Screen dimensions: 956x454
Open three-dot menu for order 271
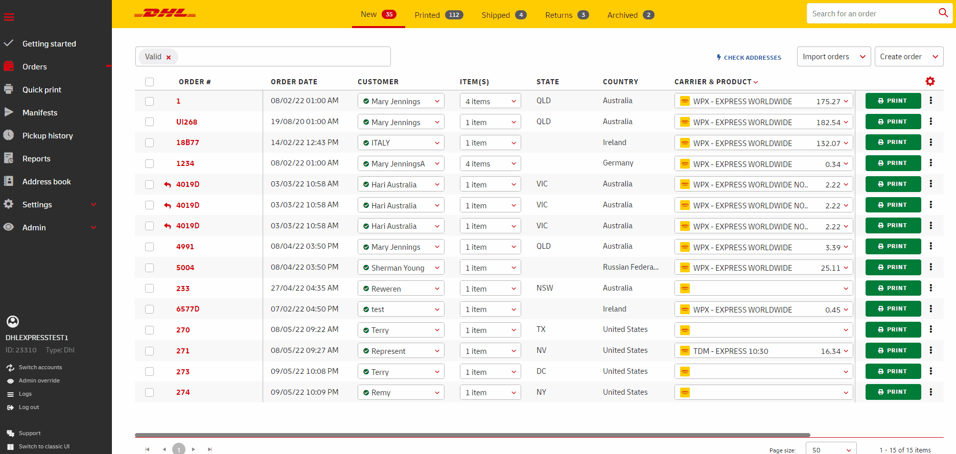pyautogui.click(x=930, y=350)
